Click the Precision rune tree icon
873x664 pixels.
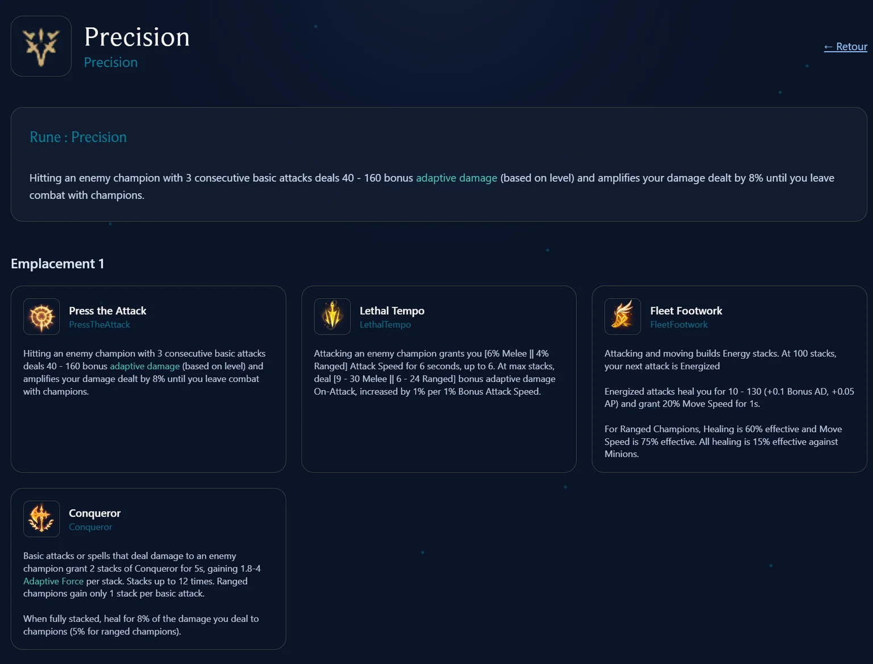[41, 46]
